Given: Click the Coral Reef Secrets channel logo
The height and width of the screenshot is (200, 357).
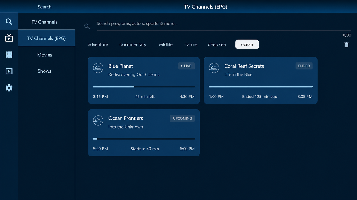Looking at the screenshot, I should coord(214,68).
